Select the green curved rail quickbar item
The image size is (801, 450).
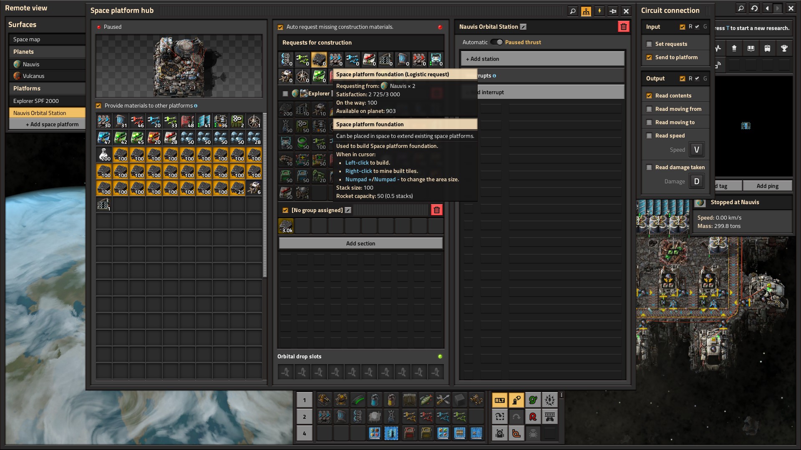click(358, 400)
